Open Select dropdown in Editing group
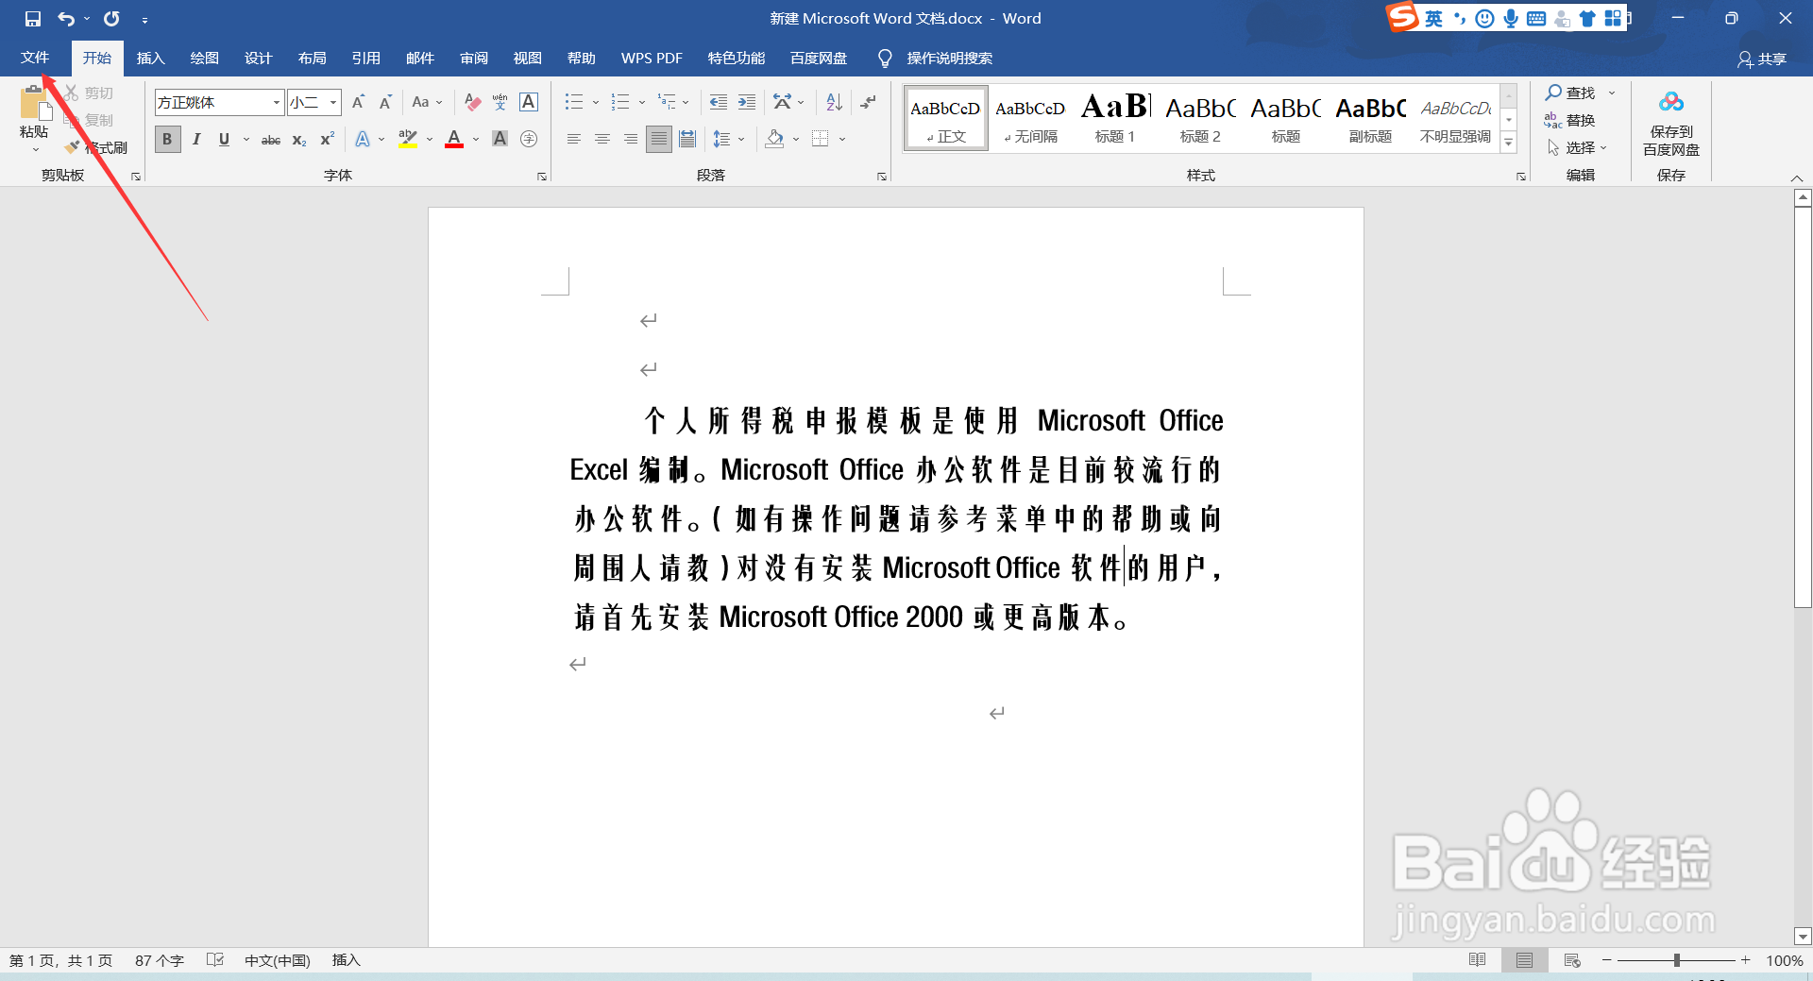The width and height of the screenshot is (1813, 981). click(x=1576, y=147)
